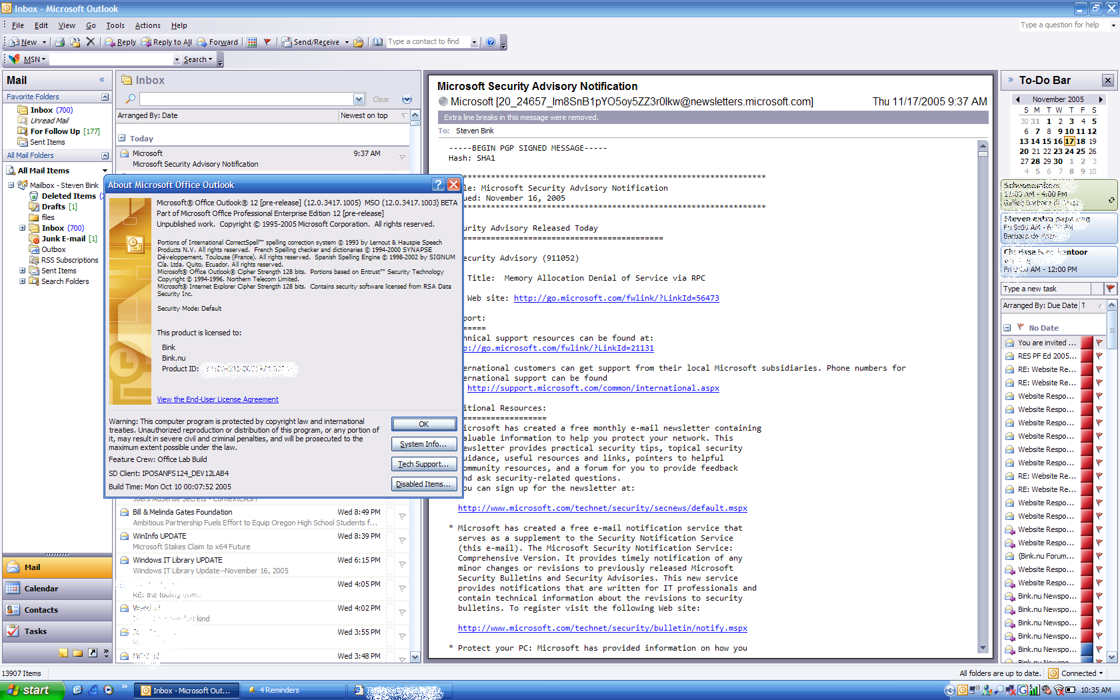The image size is (1120, 700).
Task: Toggle flag on the Wed 4:02 PM message
Action: coord(402,613)
